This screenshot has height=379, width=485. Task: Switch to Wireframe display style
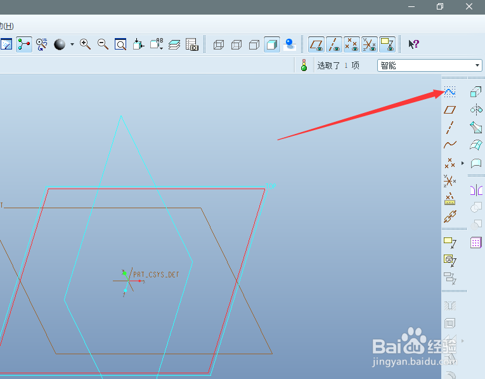(x=219, y=44)
